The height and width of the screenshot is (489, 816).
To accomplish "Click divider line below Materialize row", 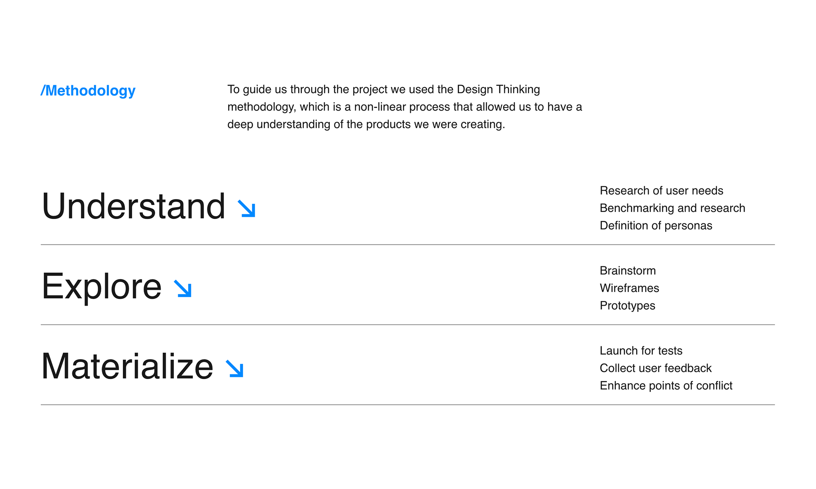I will (408, 405).
